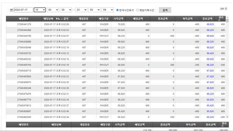The height and width of the screenshot is (131, 233).
Task: Click end amount 68,420 in row 27545430735
Action: [210, 53]
